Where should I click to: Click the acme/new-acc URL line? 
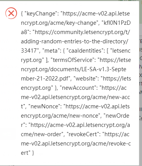(75, 97)
